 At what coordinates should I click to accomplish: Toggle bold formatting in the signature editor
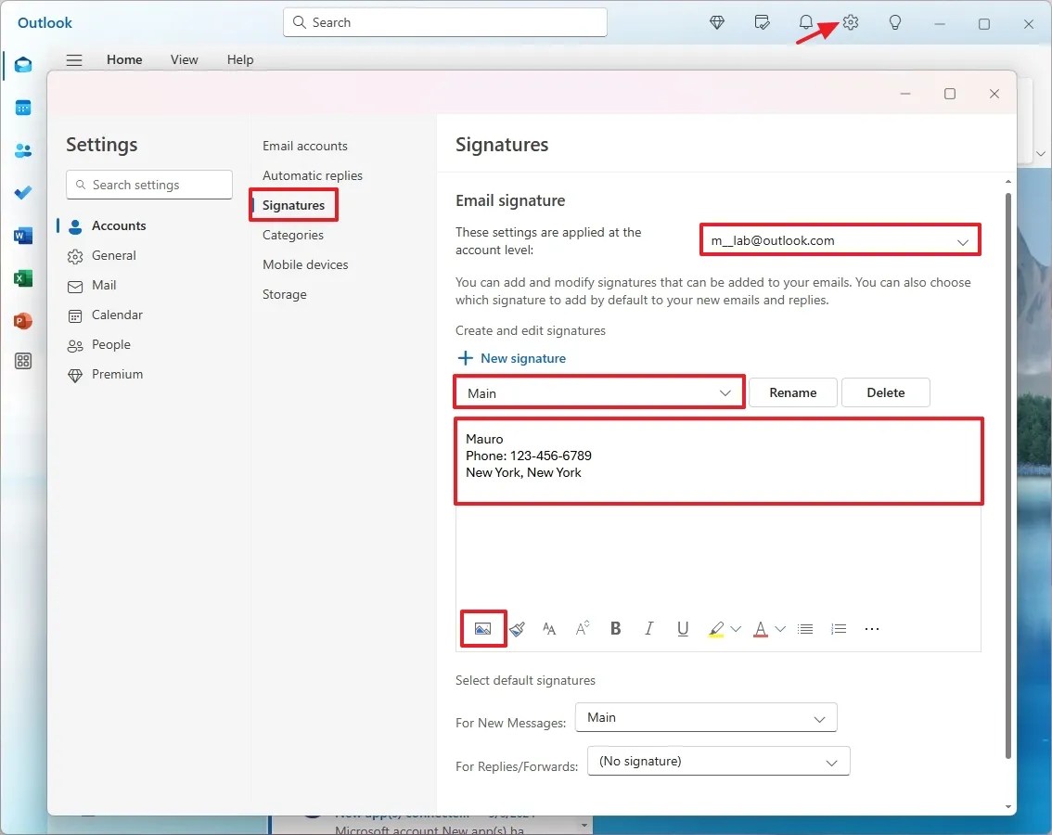[615, 628]
